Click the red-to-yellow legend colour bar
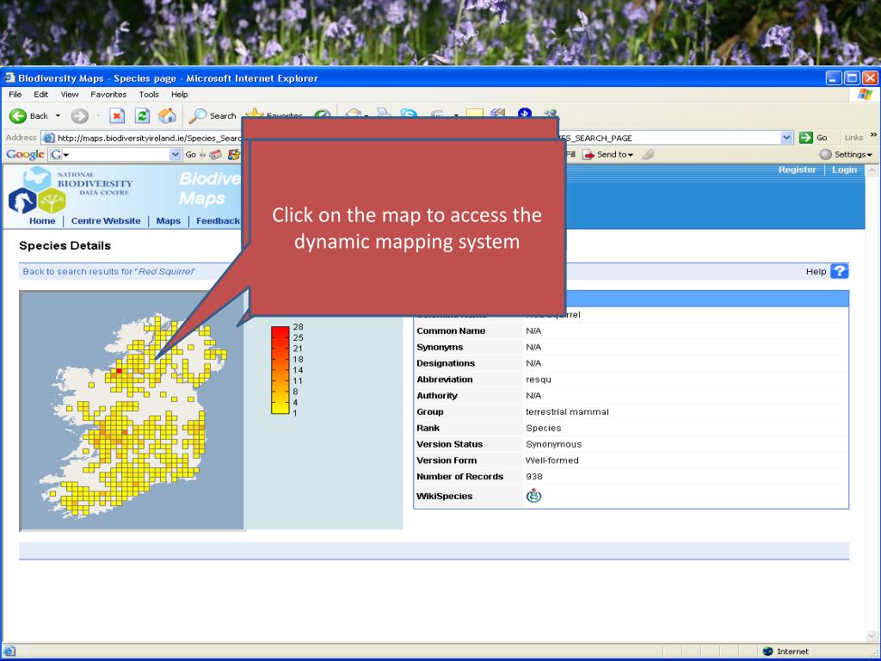 [280, 370]
